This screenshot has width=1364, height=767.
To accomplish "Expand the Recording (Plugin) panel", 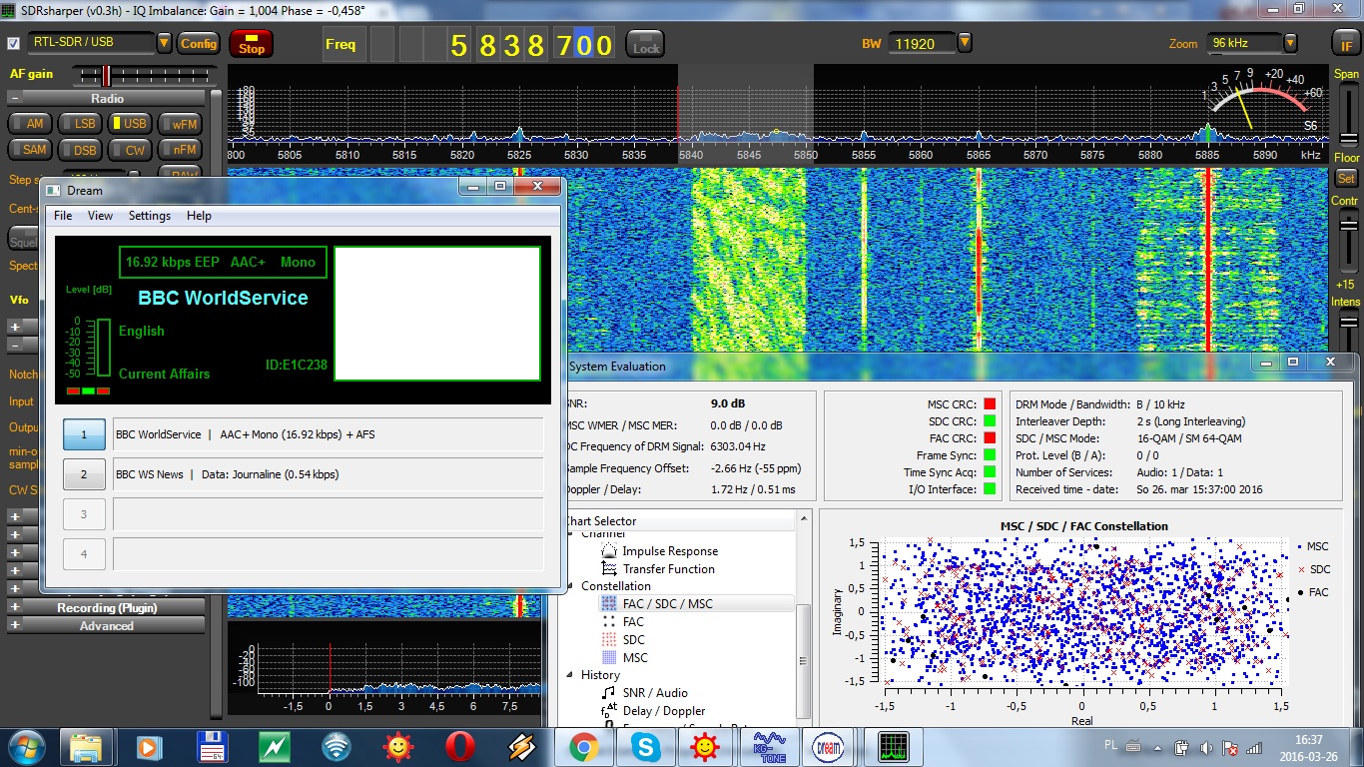I will 14,607.
